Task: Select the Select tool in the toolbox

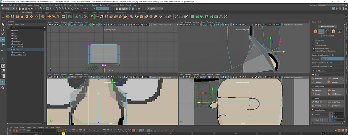Action: (3, 24)
